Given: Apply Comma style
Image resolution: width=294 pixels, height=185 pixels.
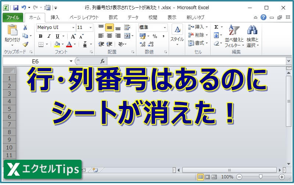Looking at the screenshot, I should (x=164, y=36).
